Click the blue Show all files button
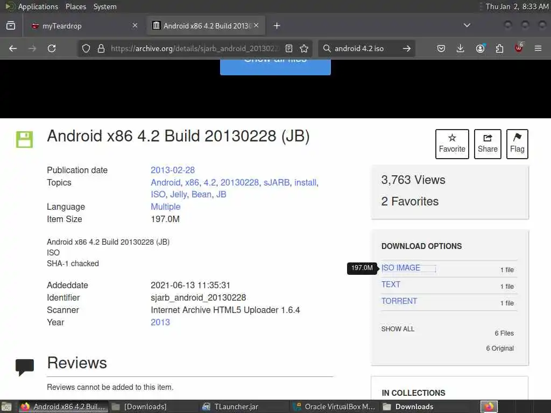This screenshot has height=413, width=551. coord(275,67)
